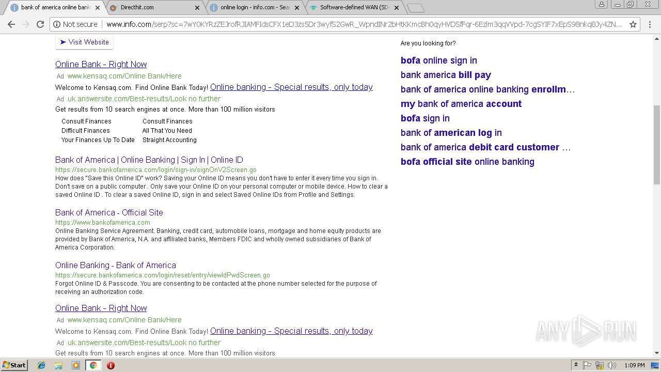Click 'Straight Accounting' ad sitelink
The image size is (661, 372).
pyautogui.click(x=169, y=140)
